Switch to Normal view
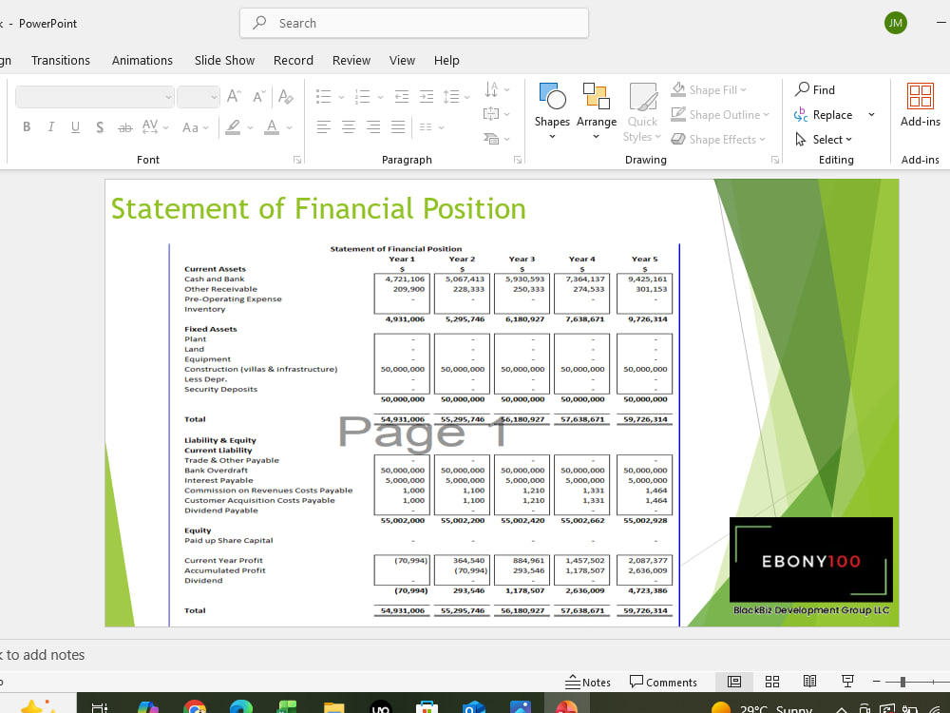The height and width of the screenshot is (713, 950). point(734,682)
